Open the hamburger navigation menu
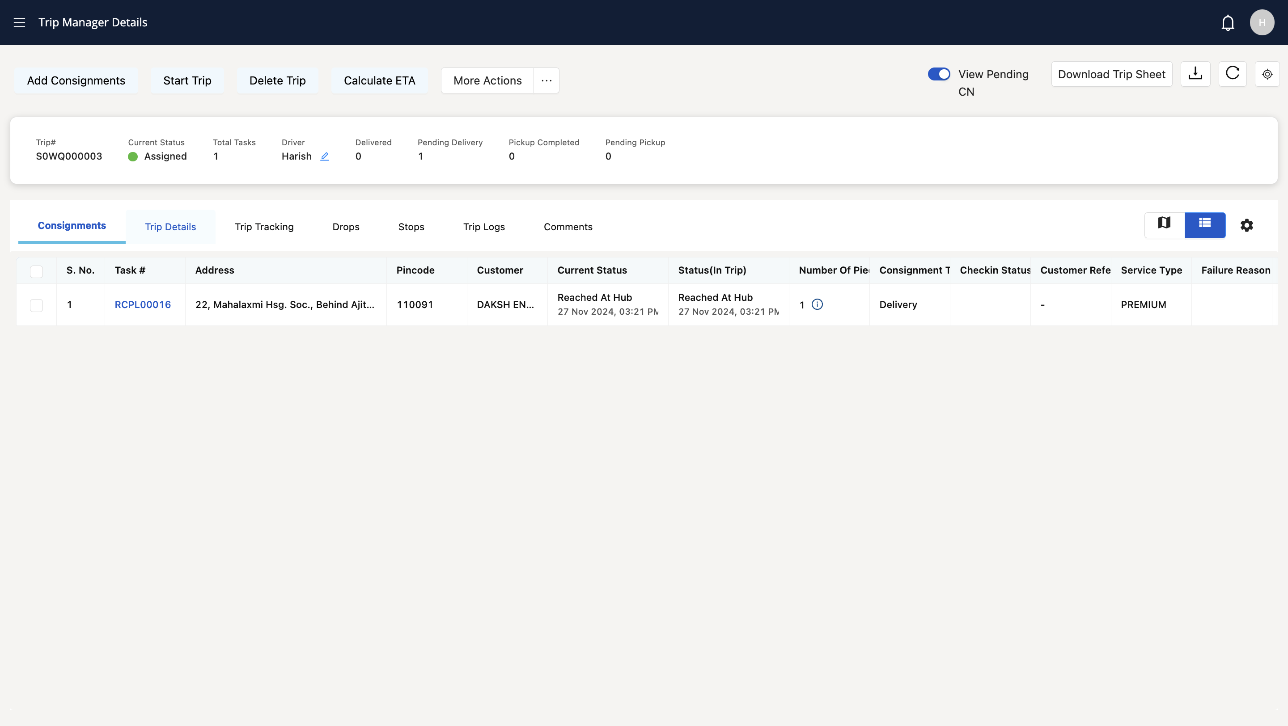Viewport: 1288px width, 726px height. [x=19, y=22]
